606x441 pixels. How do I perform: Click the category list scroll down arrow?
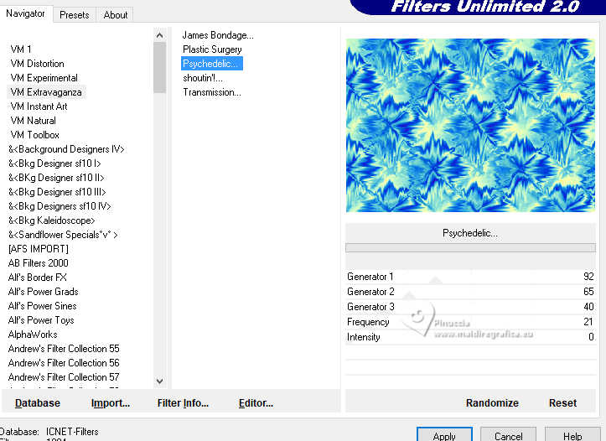click(x=159, y=381)
